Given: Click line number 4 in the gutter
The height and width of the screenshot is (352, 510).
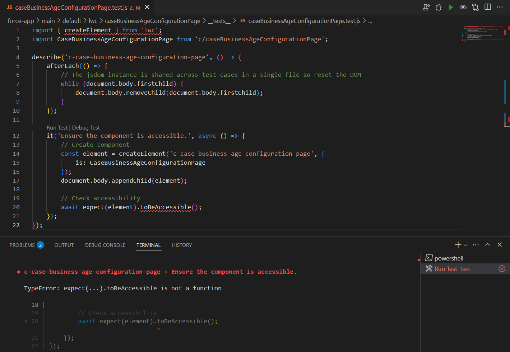Looking at the screenshot, I should click(18, 57).
